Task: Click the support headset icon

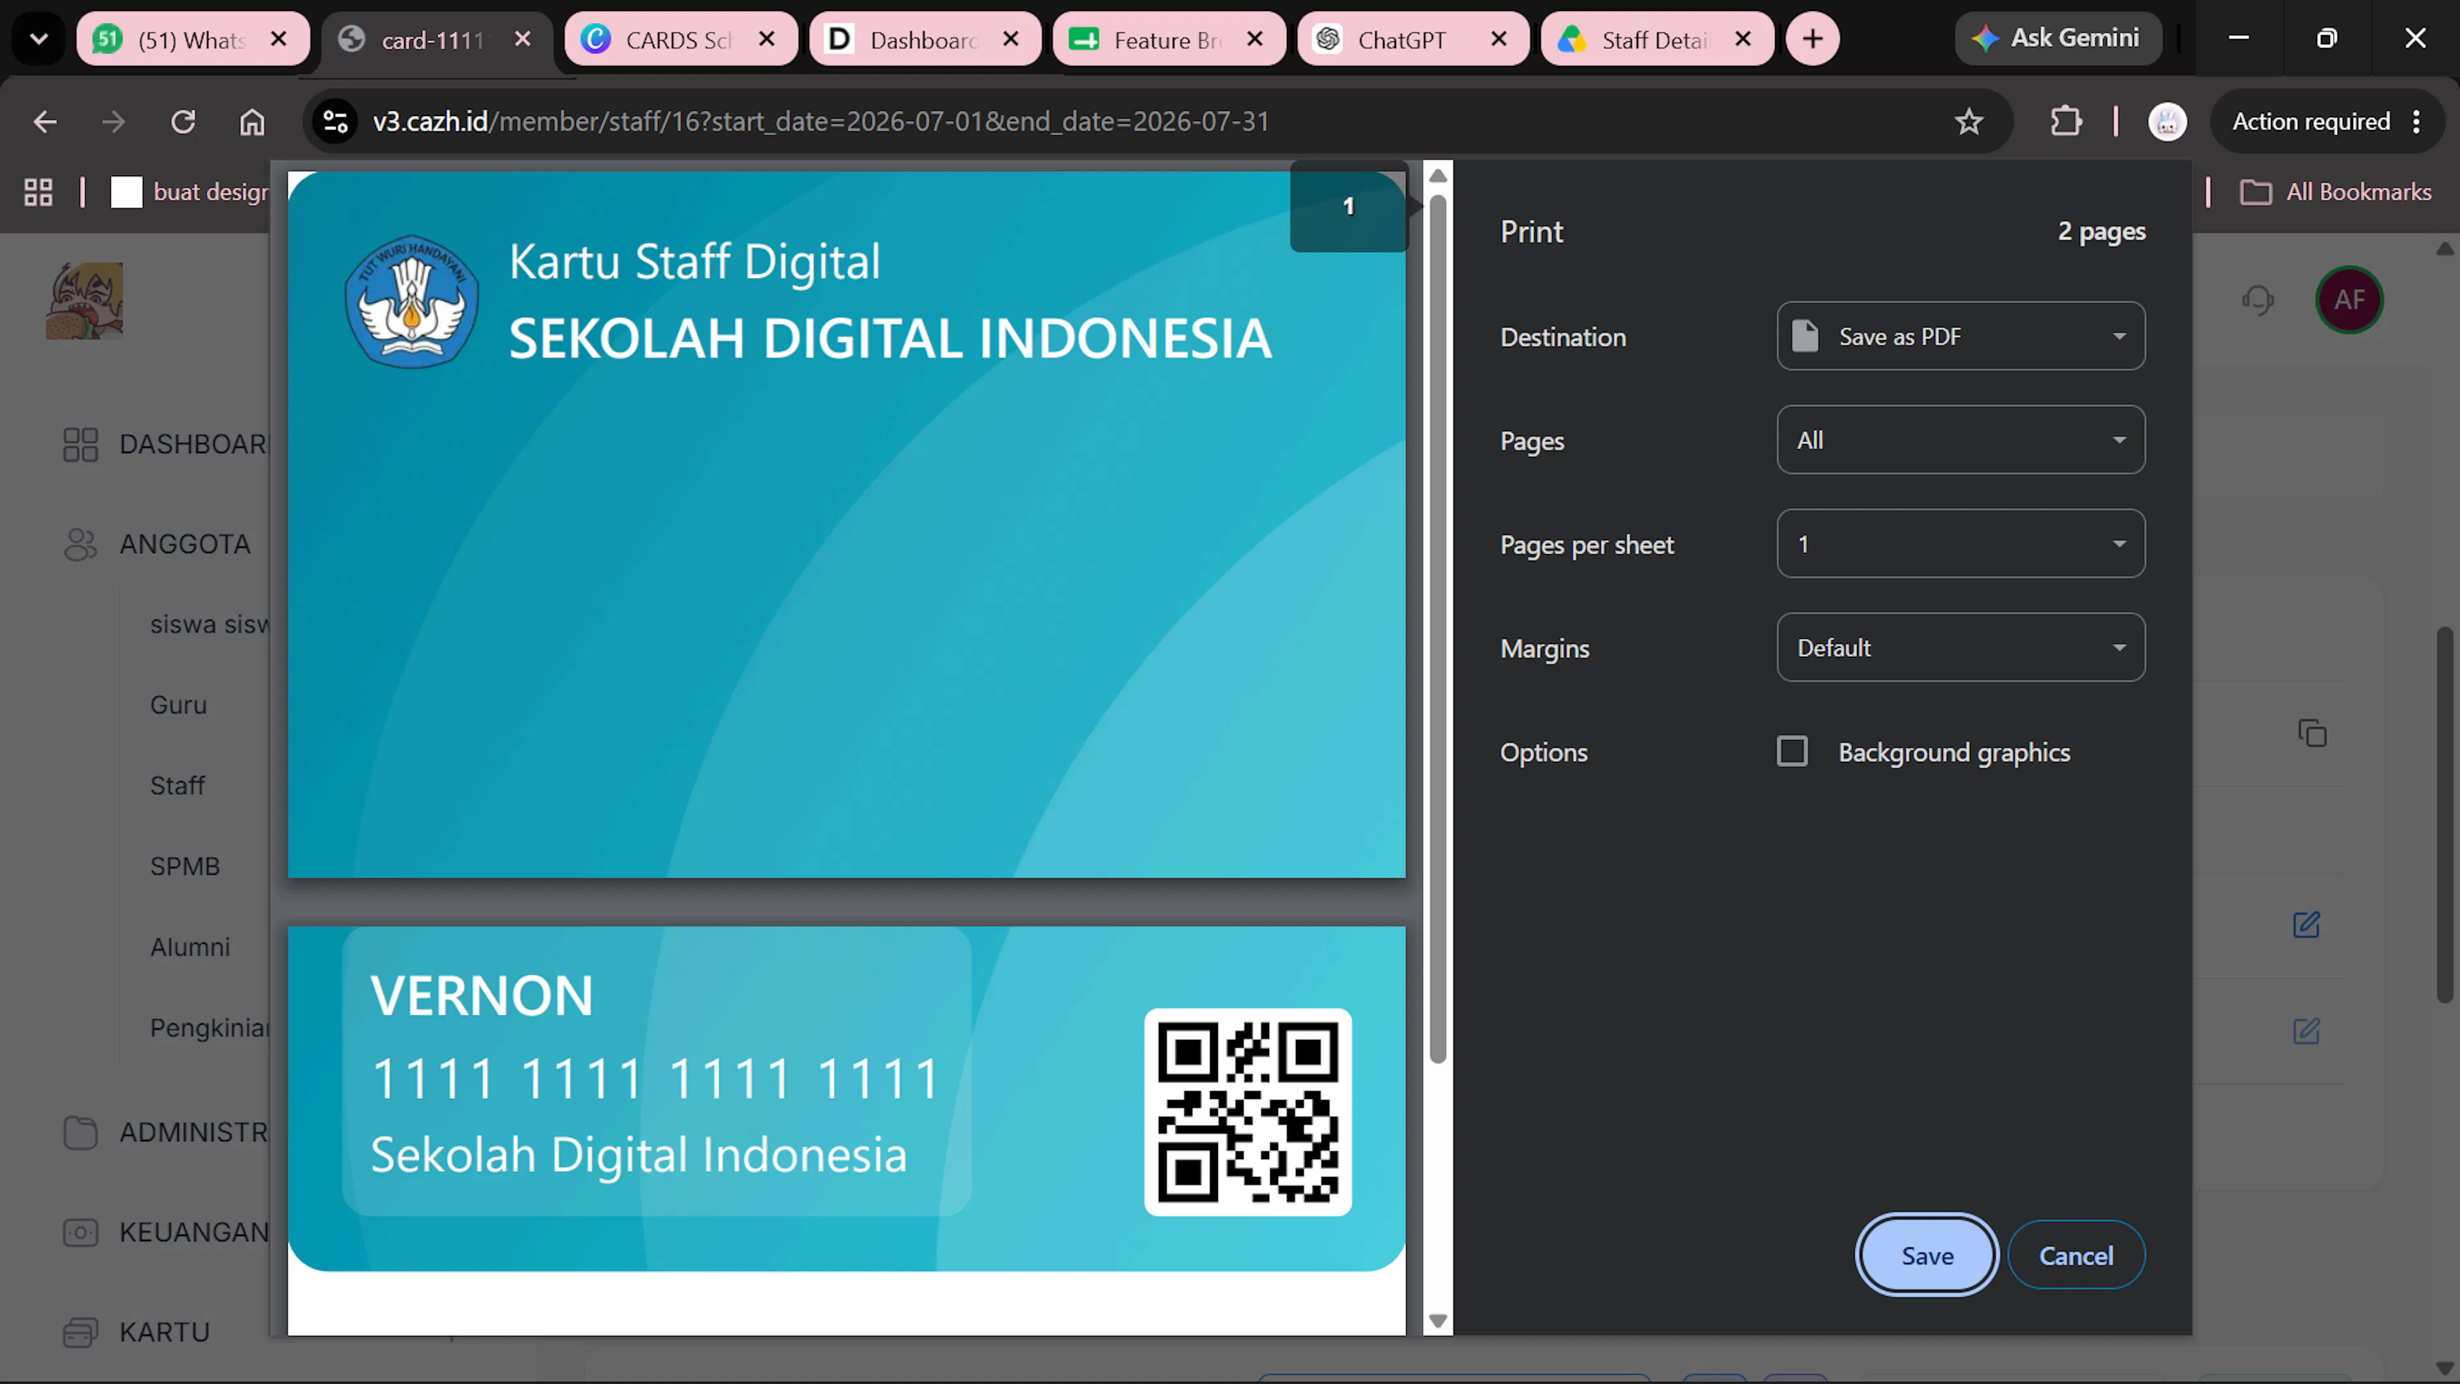Action: click(2258, 300)
